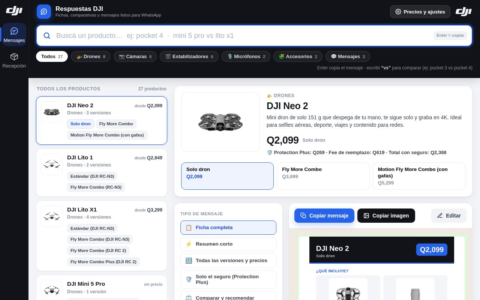Select the Fly More Combo Q3,699 card
The height and width of the screenshot is (300, 480).
pyautogui.click(x=323, y=176)
